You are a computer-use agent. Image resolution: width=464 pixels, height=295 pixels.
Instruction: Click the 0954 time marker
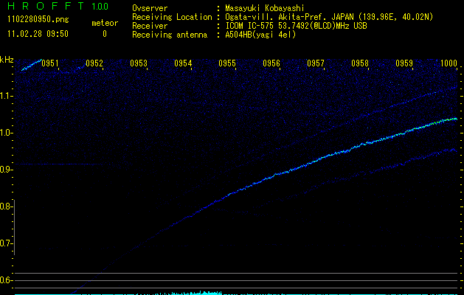tap(183, 63)
